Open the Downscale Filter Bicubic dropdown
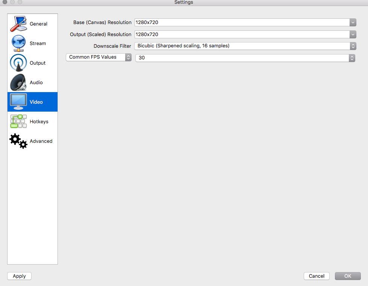 tap(245, 46)
